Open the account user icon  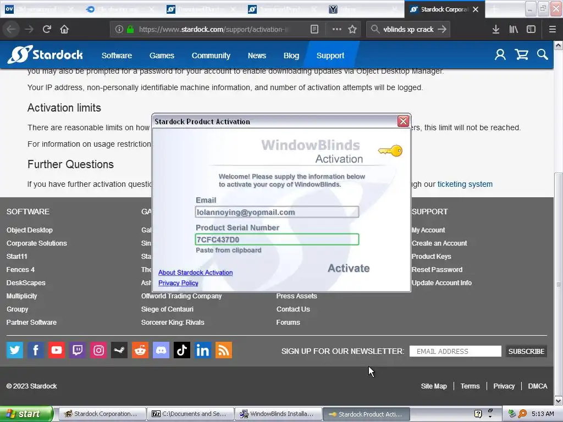(x=500, y=54)
